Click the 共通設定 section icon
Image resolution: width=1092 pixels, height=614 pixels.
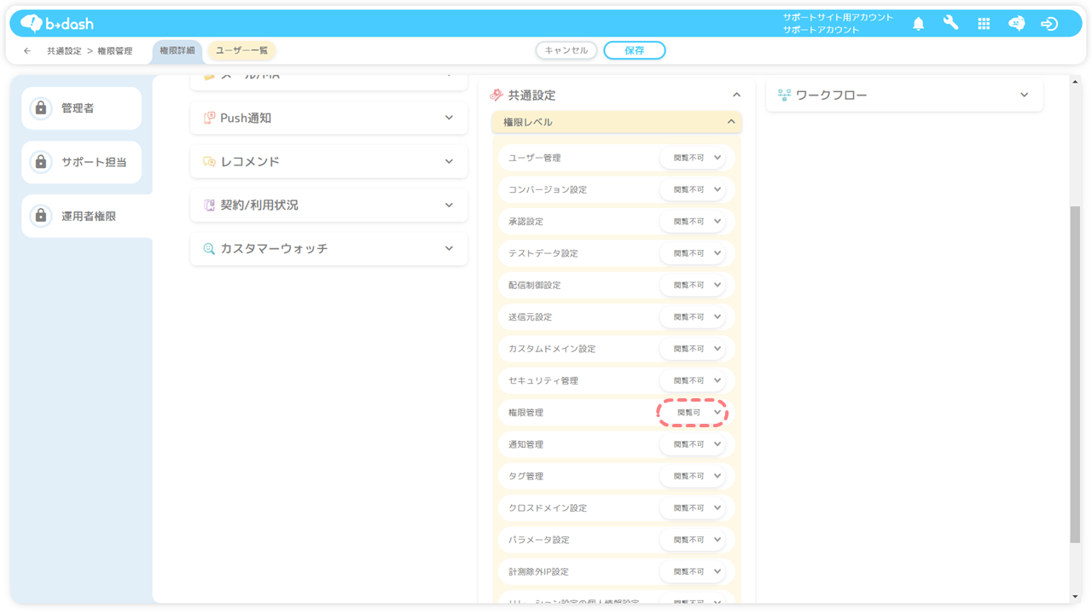pyautogui.click(x=497, y=95)
